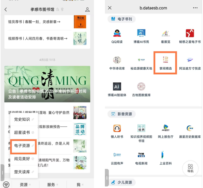Switch to keyboard input mode icon

pyautogui.click(x=6, y=184)
